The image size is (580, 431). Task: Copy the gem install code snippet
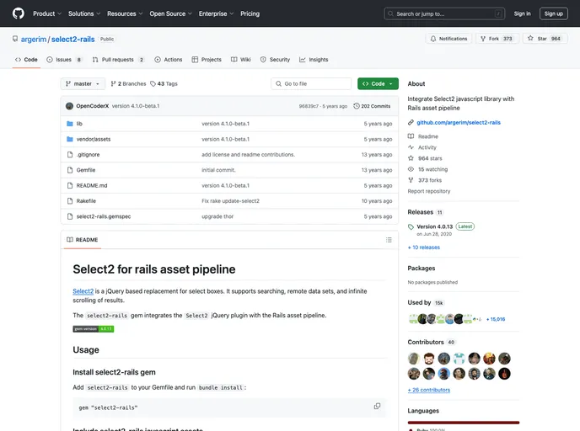(x=377, y=406)
